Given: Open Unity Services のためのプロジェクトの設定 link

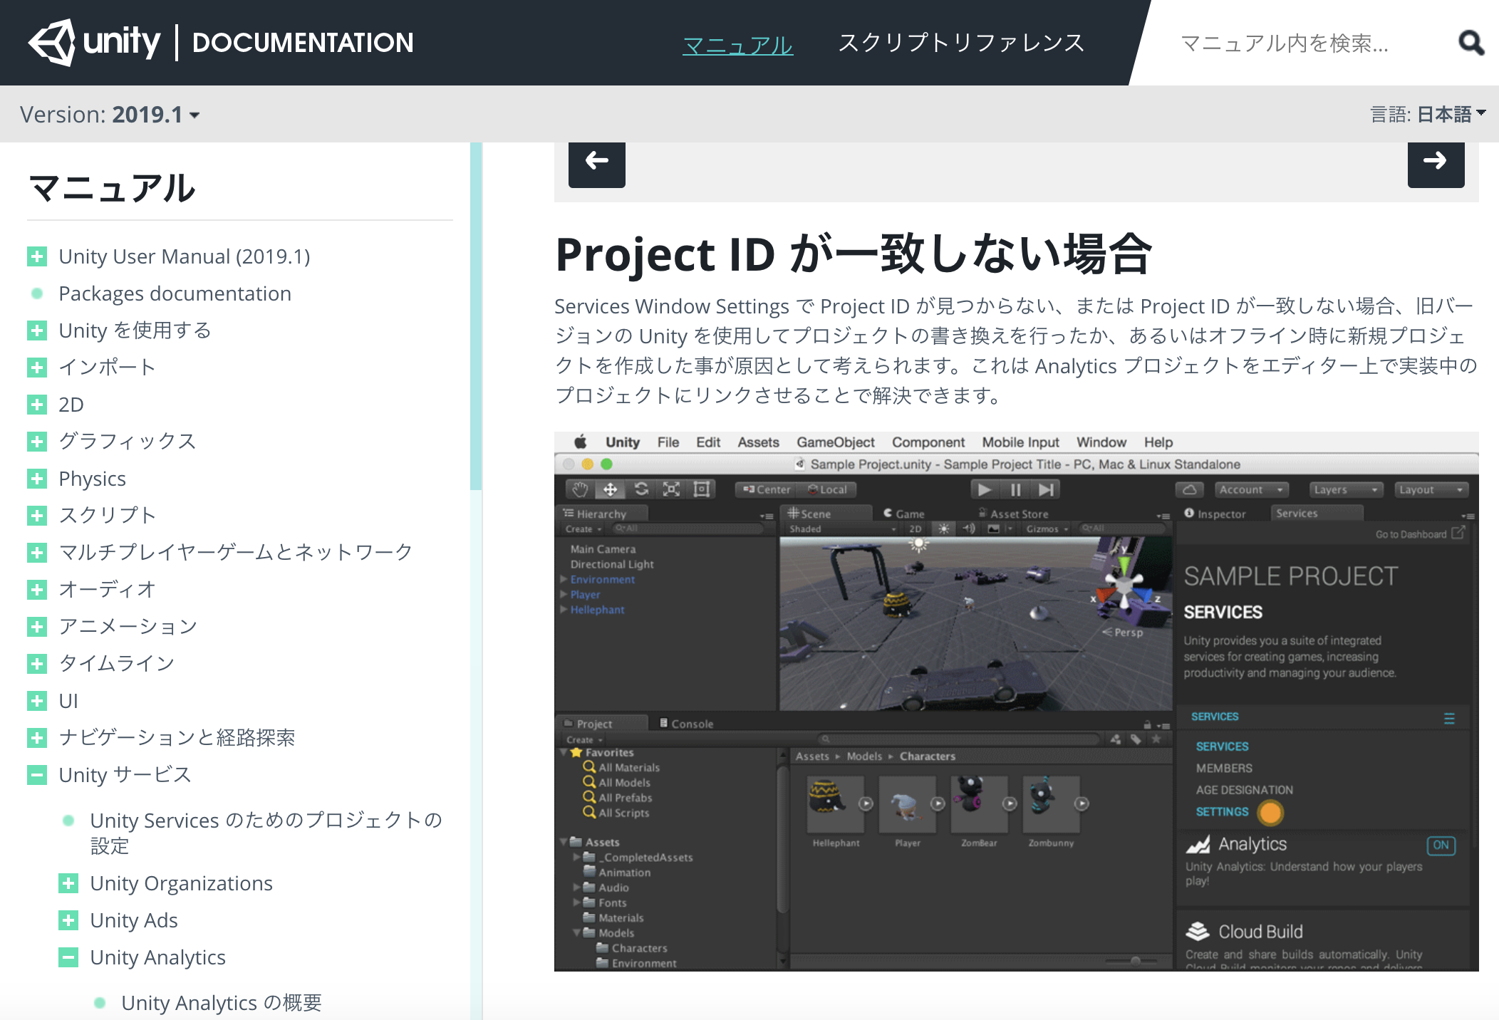Looking at the screenshot, I should (x=266, y=833).
